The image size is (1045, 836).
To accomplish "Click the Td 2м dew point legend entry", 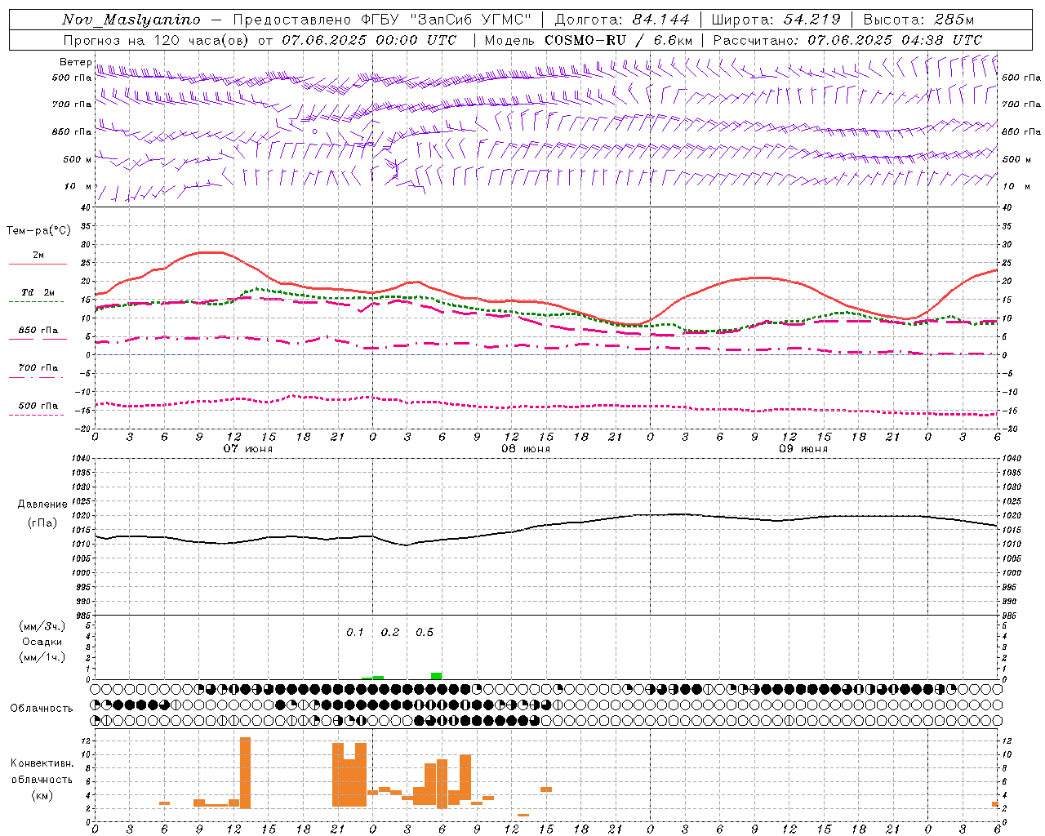I will point(38,292).
